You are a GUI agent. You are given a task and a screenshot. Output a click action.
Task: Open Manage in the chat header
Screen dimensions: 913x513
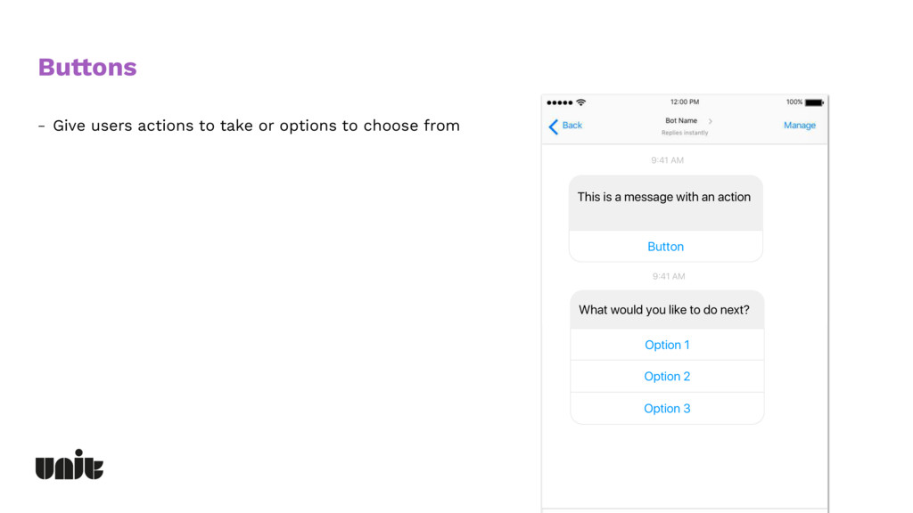(800, 125)
